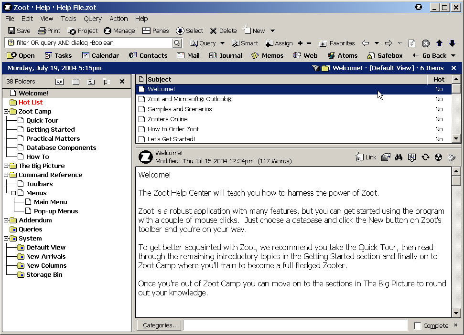Click the Link icon button

coord(366,157)
